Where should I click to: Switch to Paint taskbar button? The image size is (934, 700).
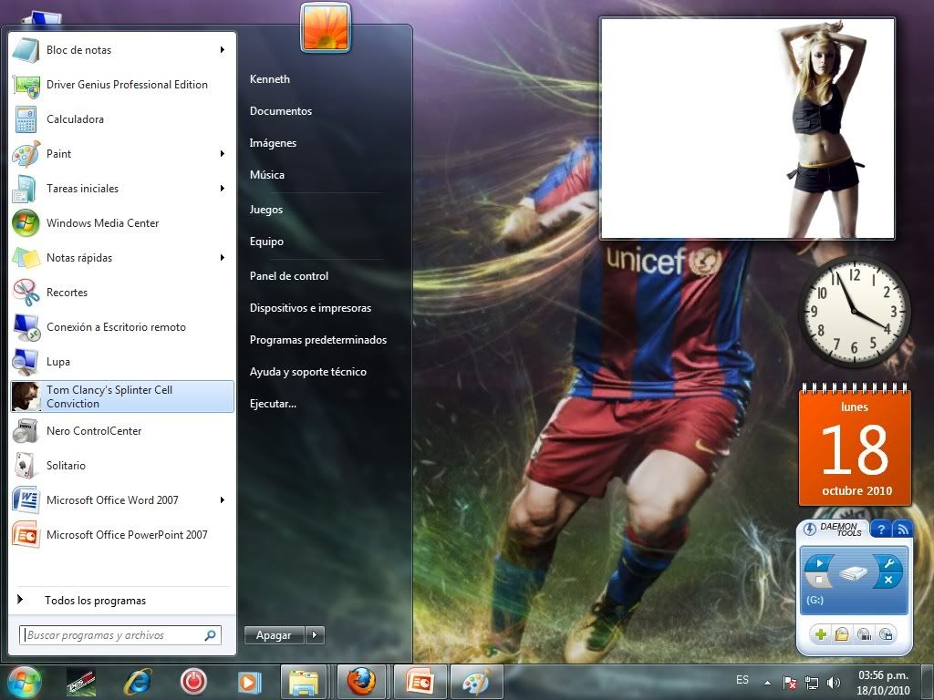[476, 682]
